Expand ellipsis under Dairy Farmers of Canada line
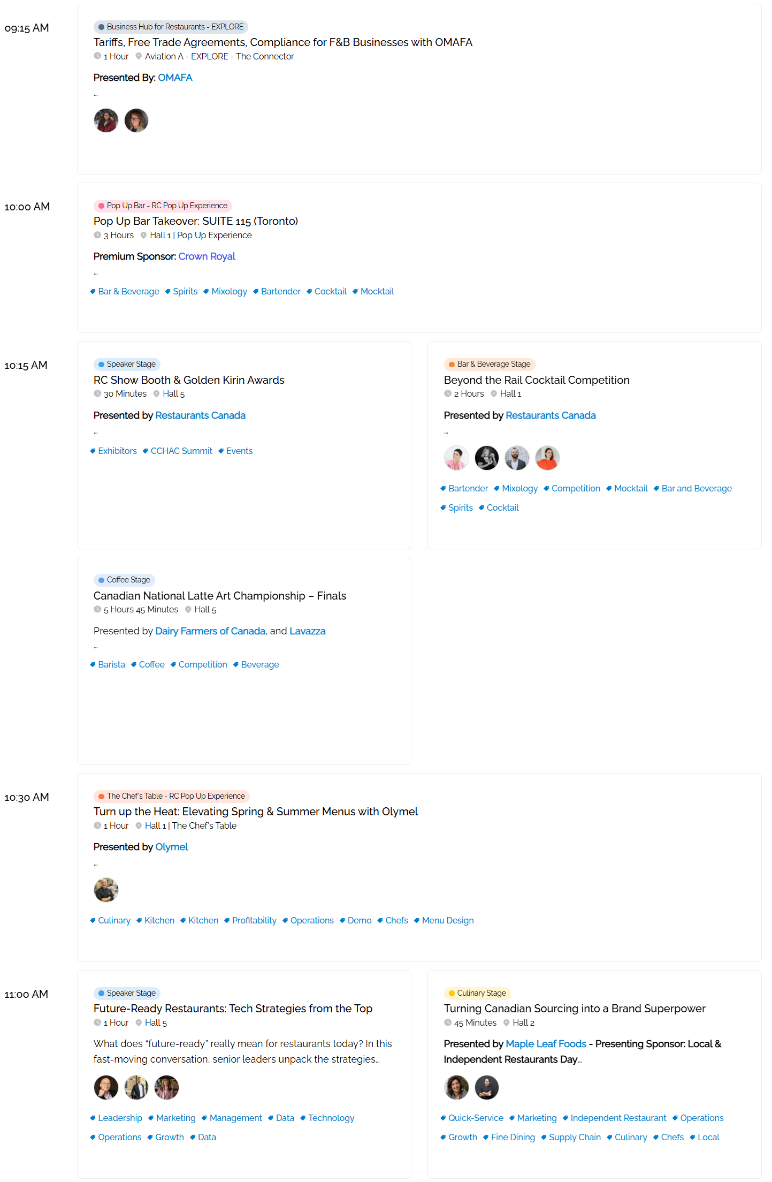Screen dimensions: 772x1182 pyautogui.click(x=96, y=648)
